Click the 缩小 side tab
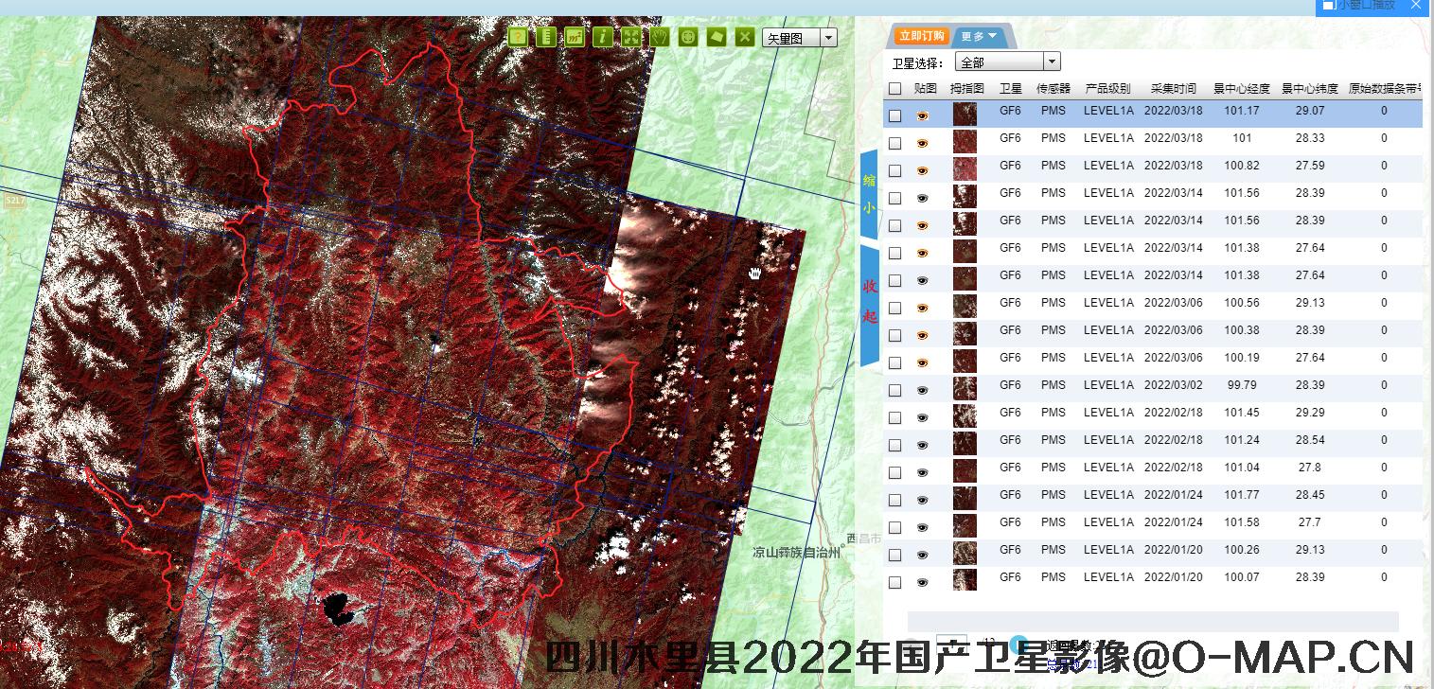This screenshot has height=689, width=1434. pos(869,193)
